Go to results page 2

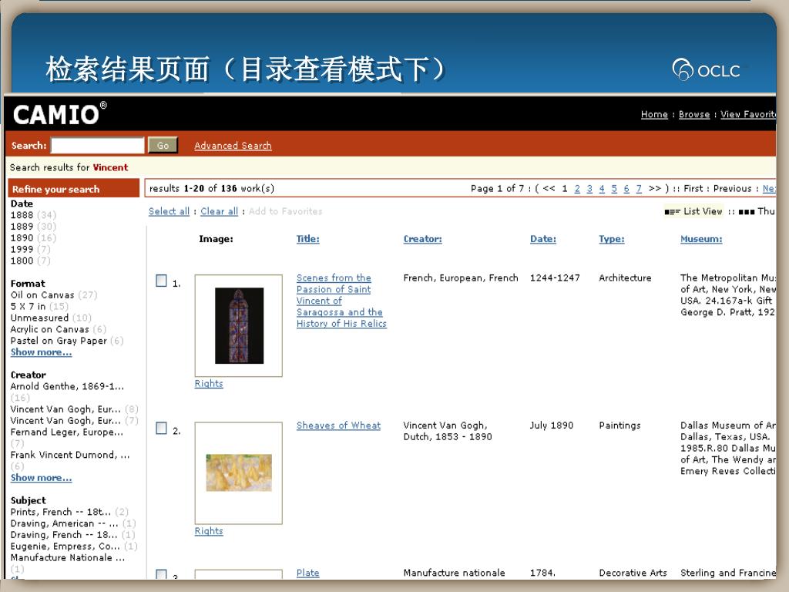(x=577, y=189)
